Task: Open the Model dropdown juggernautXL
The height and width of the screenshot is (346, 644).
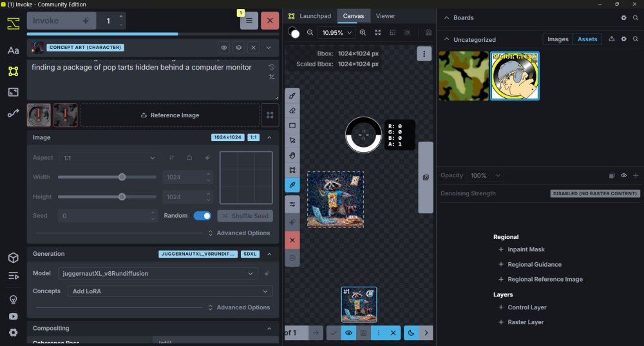Action: coord(158,273)
